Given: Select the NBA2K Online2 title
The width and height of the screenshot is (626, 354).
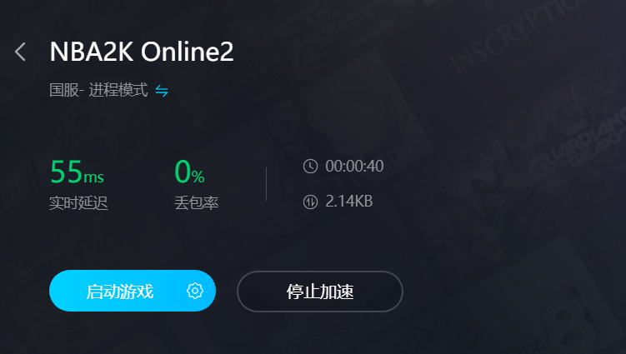Looking at the screenshot, I should point(142,52).
